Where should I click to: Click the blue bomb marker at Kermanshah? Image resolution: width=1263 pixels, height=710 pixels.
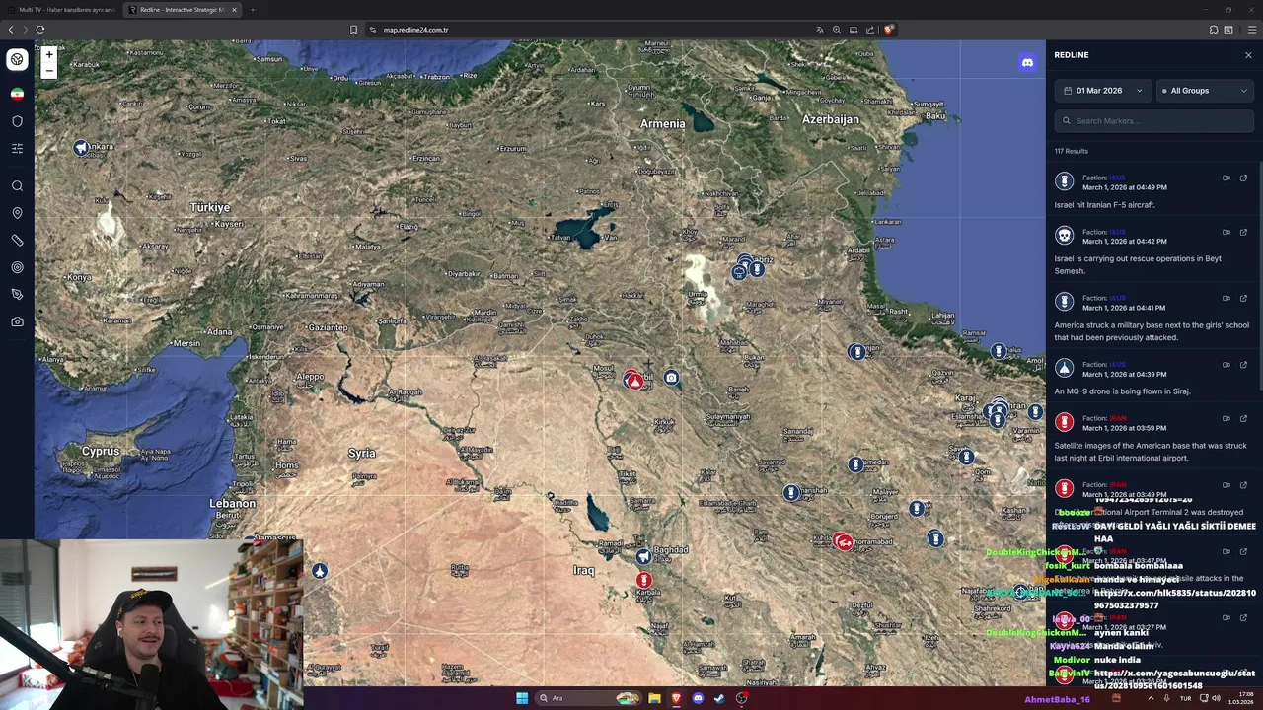click(791, 493)
